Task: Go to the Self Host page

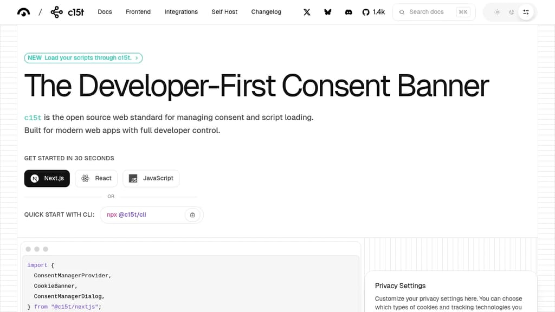Action: [224, 11]
